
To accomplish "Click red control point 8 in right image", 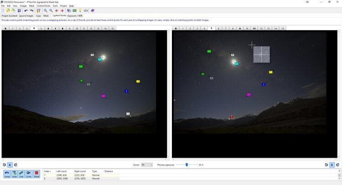I will 232,117.
